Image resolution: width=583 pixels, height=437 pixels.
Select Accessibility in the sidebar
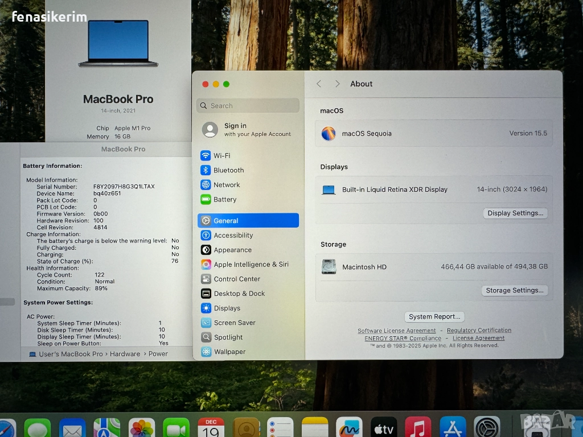[x=233, y=236]
